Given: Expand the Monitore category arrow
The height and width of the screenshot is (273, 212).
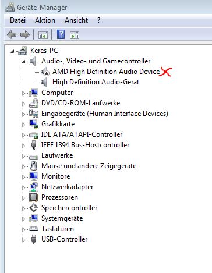Looking at the screenshot, I should pos(23,177).
